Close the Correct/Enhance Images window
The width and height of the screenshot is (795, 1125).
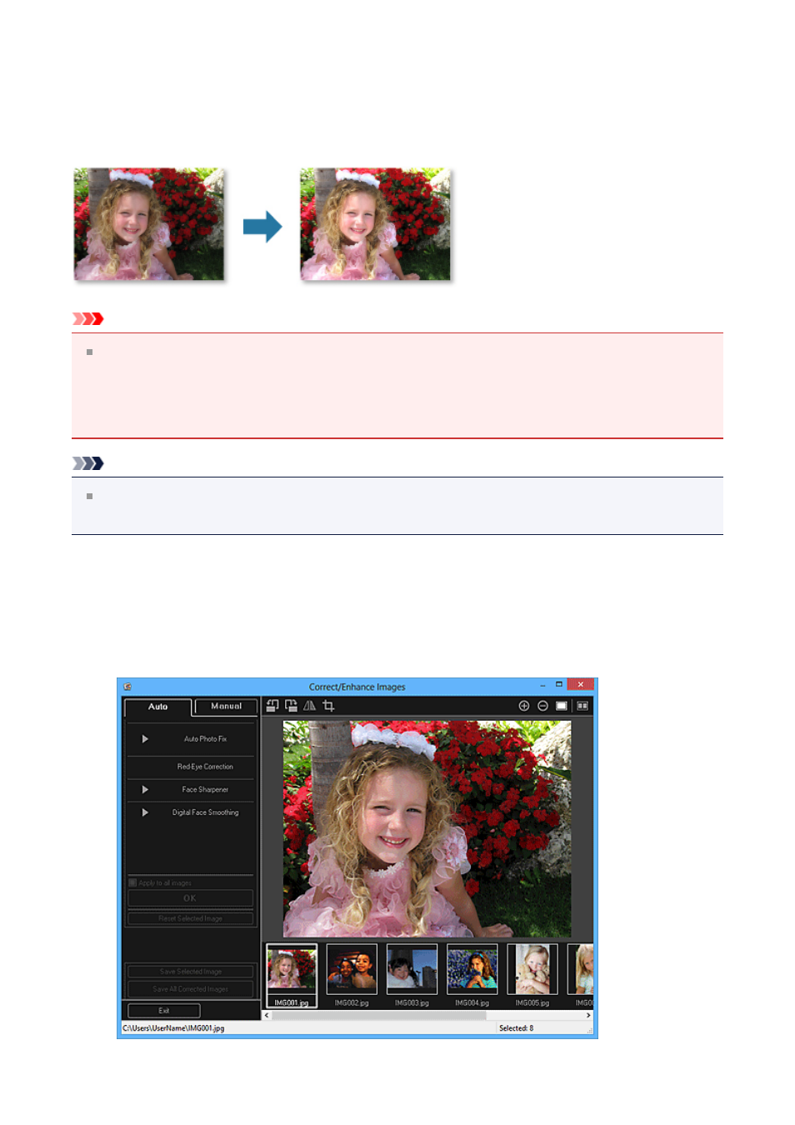point(581,685)
